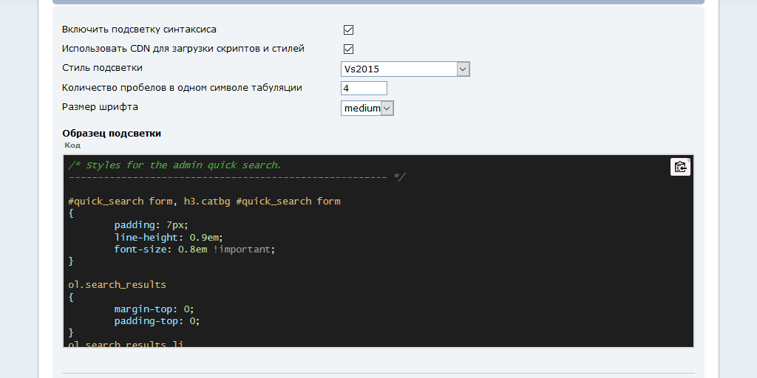Click the 'Использовать CDN' option label
The image size is (757, 378).
click(x=183, y=49)
